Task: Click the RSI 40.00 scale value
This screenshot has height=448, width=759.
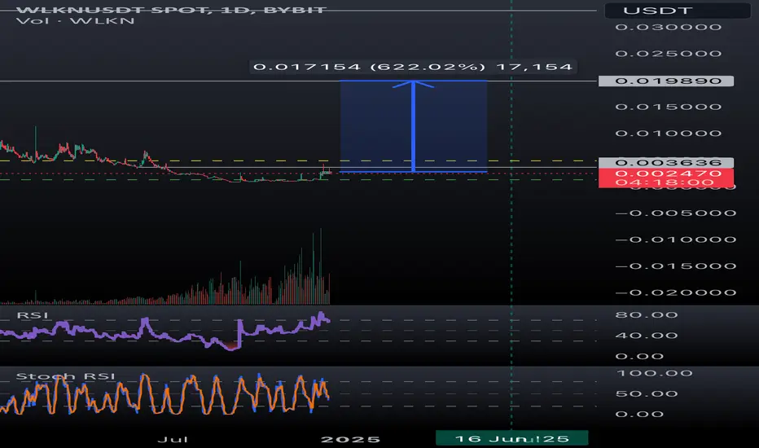Action: coord(647,336)
